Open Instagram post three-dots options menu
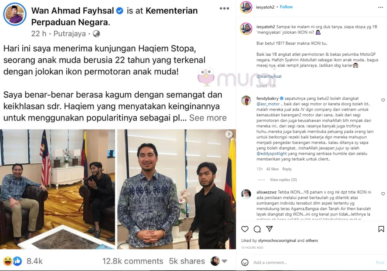The image size is (387, 271). [x=380, y=7]
